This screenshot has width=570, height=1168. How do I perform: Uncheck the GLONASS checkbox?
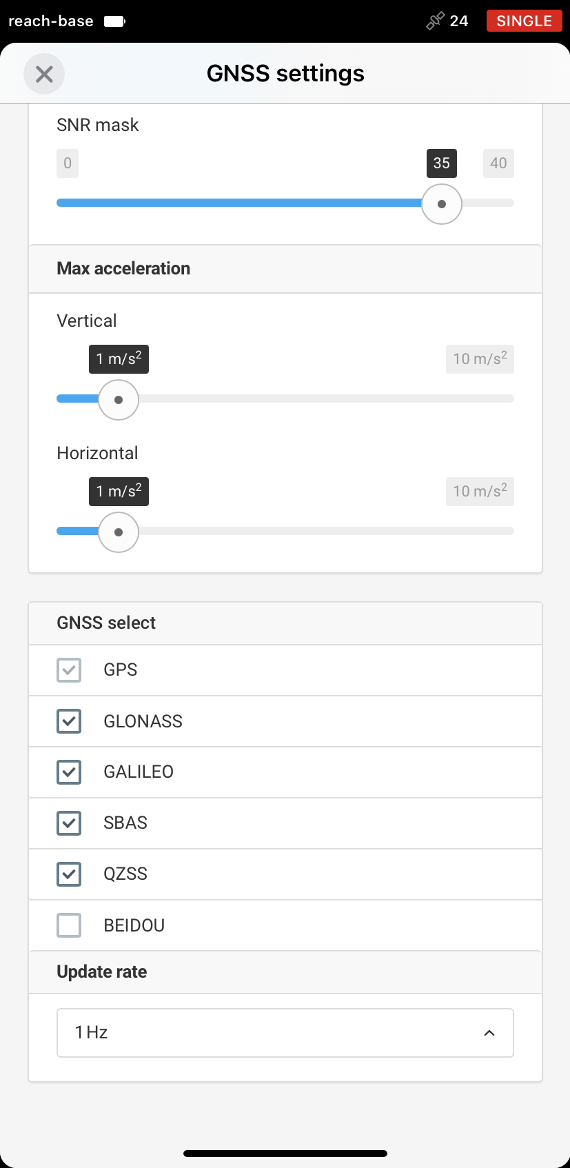click(x=69, y=721)
